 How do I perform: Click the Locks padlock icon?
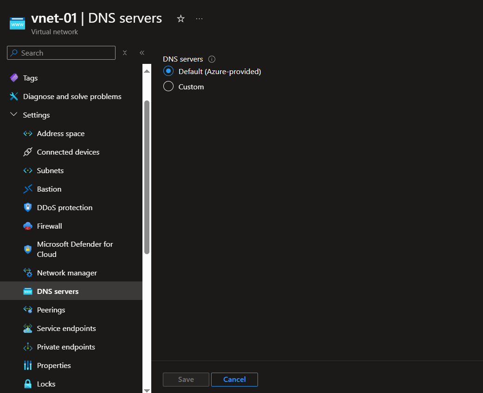point(28,384)
